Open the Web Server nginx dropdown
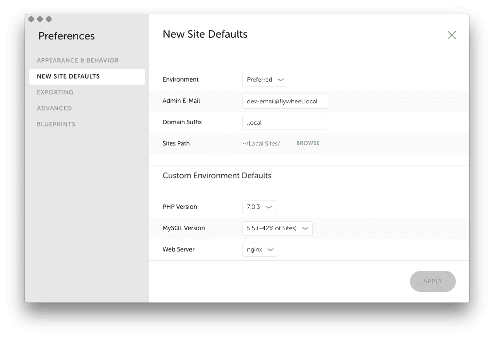Viewport: 494px width, 338px height. click(x=260, y=250)
